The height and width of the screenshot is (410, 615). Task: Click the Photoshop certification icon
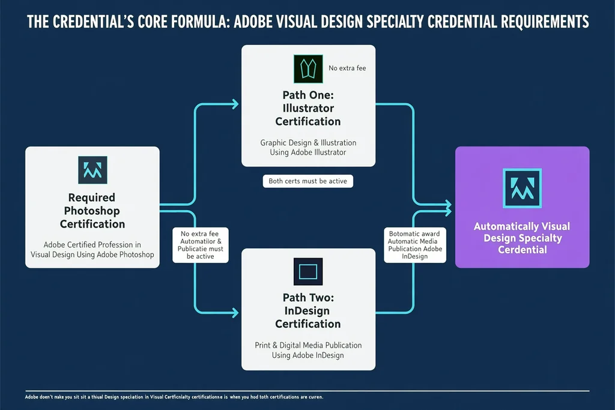(92, 170)
